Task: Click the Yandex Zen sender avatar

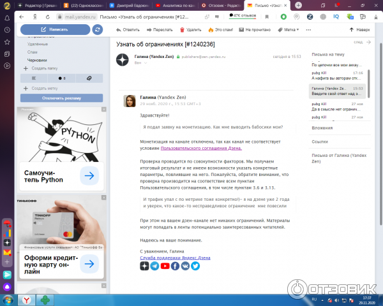Action: coord(123,60)
